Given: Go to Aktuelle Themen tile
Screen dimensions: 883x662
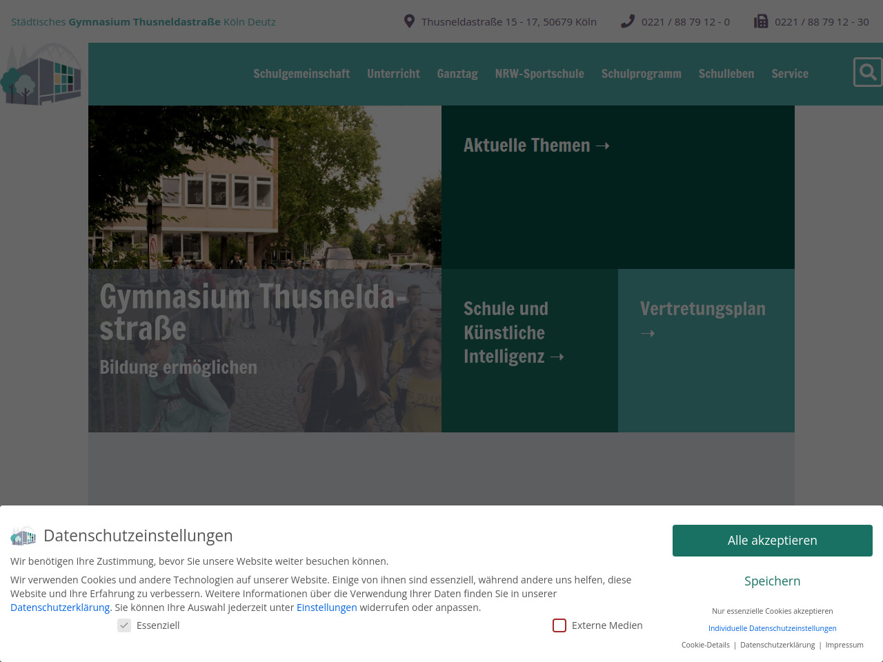Looking at the screenshot, I should click(x=536, y=146).
